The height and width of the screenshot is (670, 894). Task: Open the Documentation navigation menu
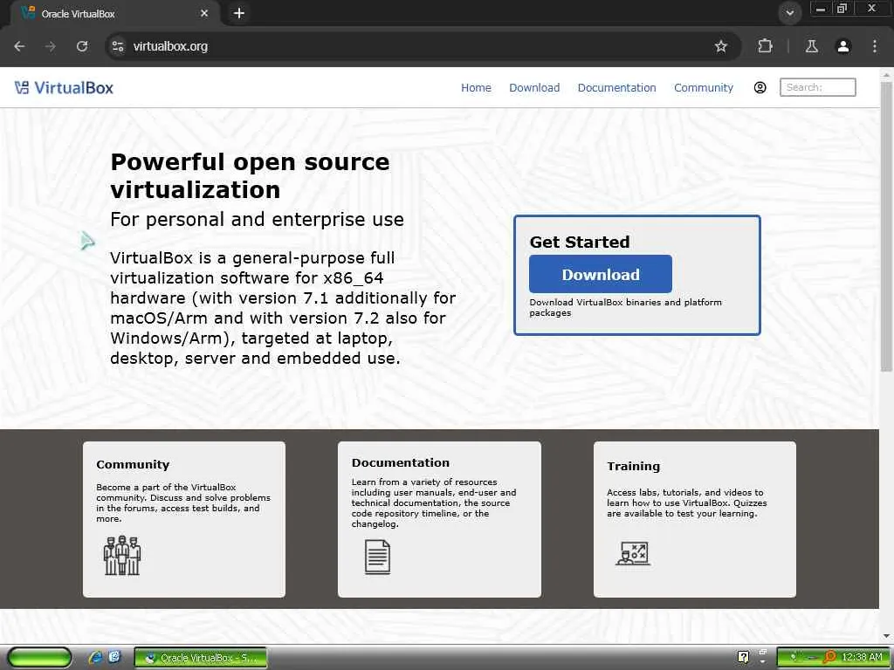tap(617, 88)
